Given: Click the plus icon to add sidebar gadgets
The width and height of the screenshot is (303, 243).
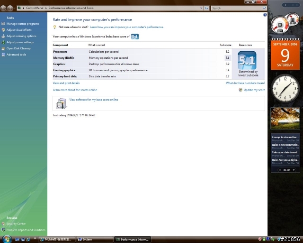Looking at the screenshot, I should (285, 5).
